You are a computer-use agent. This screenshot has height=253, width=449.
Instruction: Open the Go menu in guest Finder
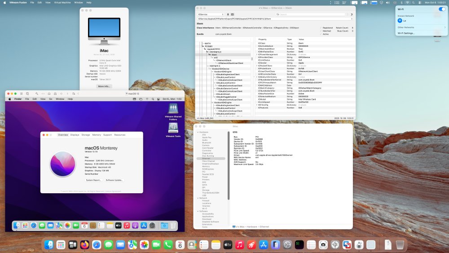click(50, 99)
